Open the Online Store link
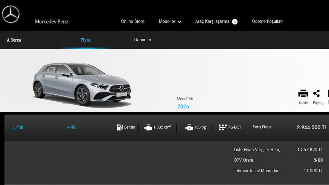This screenshot has width=329, height=185. [x=133, y=21]
